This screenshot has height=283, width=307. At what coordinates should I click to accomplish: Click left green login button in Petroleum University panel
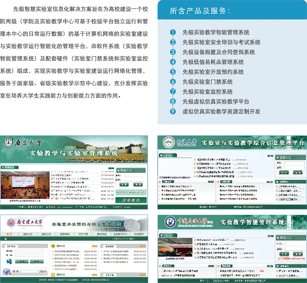[284, 254]
